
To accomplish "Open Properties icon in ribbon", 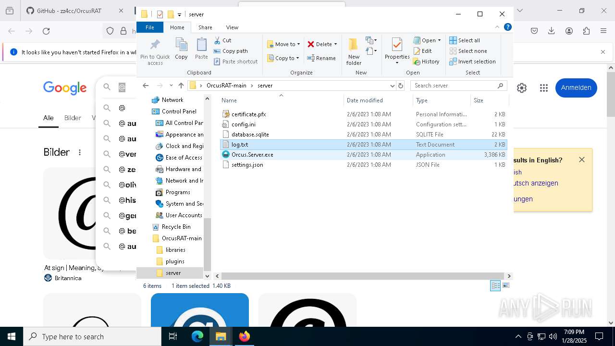I will coord(397,45).
